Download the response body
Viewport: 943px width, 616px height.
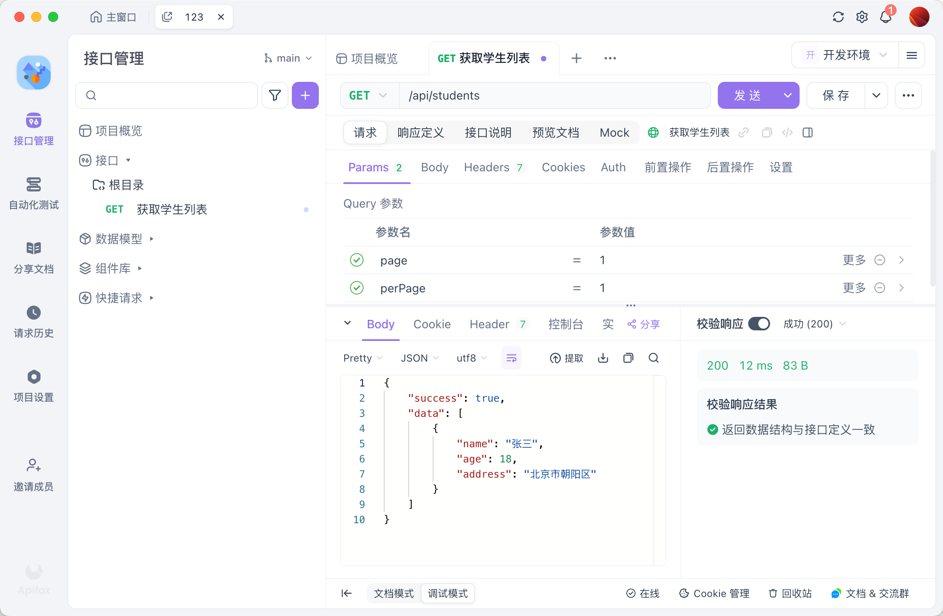coord(603,358)
